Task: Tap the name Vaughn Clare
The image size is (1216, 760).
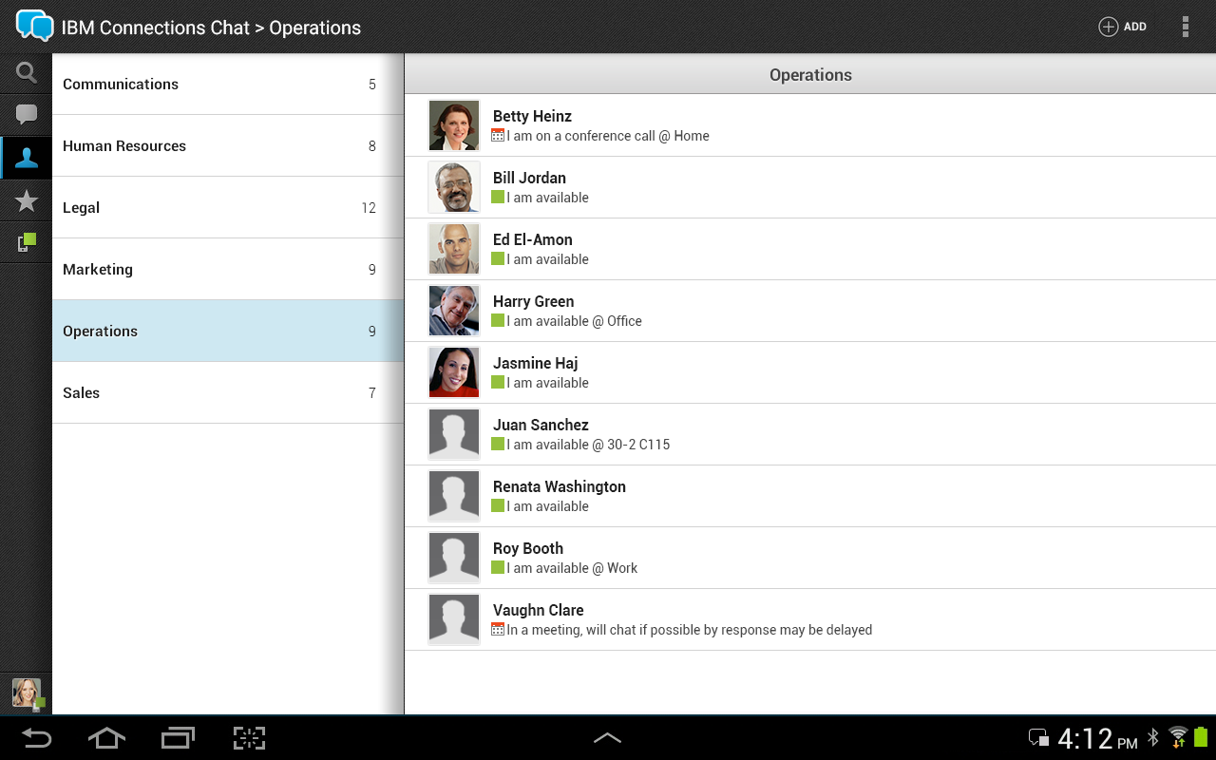Action: coord(539,610)
